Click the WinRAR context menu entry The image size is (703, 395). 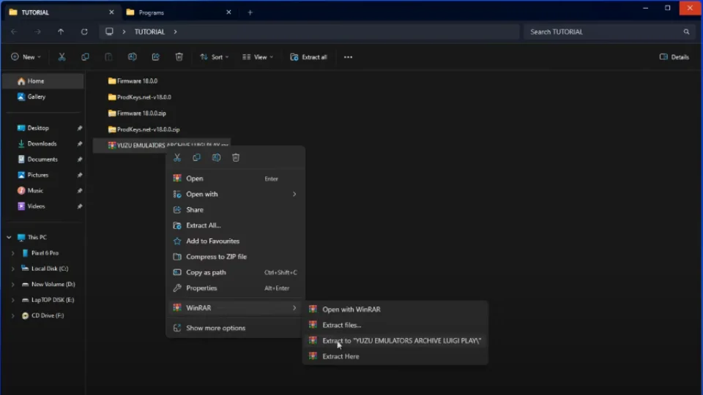pyautogui.click(x=235, y=308)
